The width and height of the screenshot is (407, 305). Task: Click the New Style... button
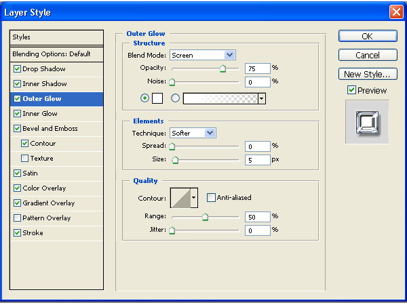click(367, 74)
